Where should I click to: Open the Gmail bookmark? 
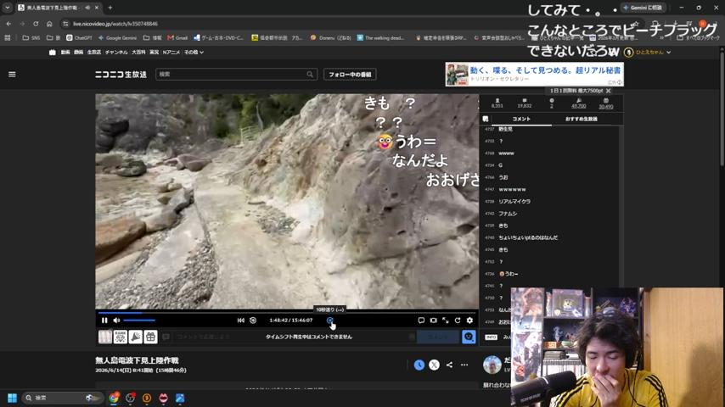[x=177, y=38]
